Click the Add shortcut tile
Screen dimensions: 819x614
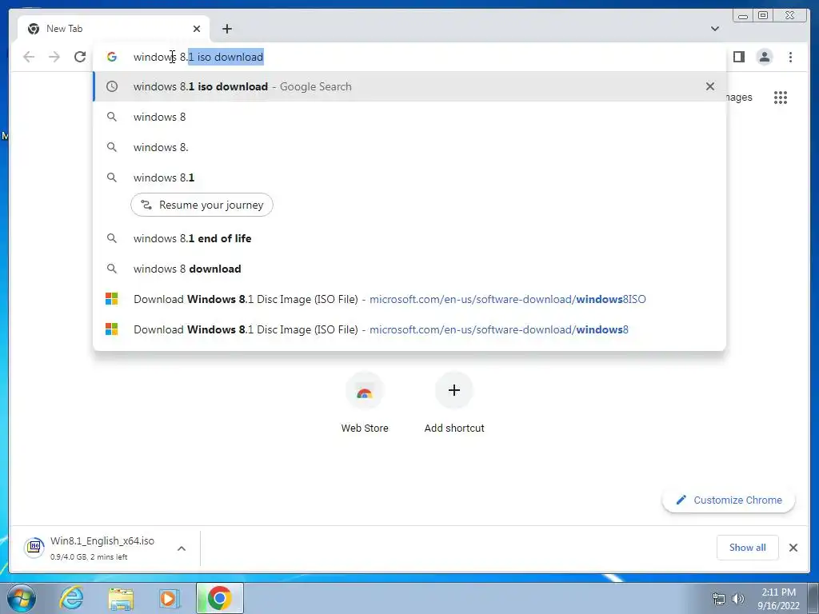pyautogui.click(x=454, y=404)
